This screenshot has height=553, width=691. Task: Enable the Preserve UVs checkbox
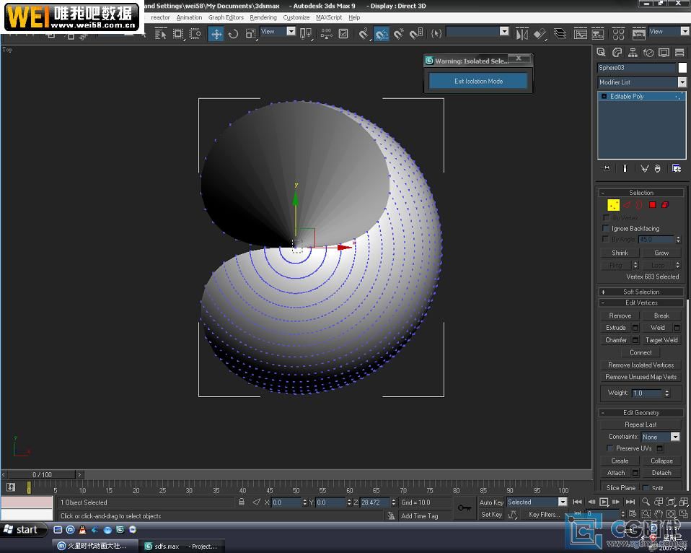[x=610, y=448]
